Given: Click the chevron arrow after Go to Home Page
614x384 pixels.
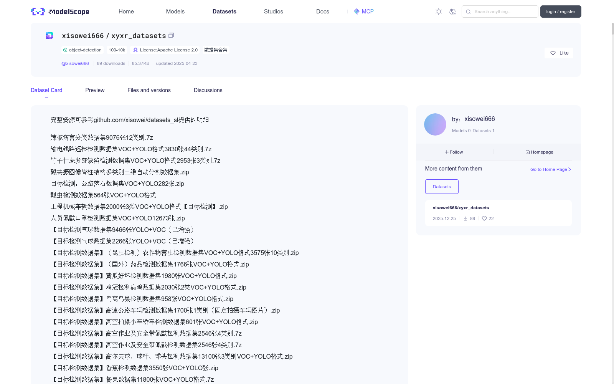Looking at the screenshot, I should (x=569, y=169).
